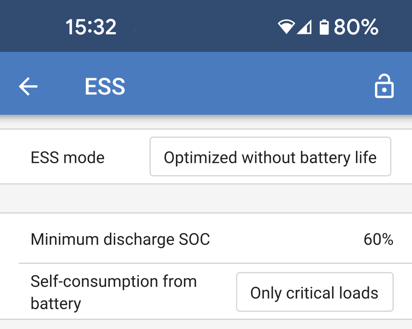
Task: Tap empty gray gap below ESS mode row
Action: [206, 198]
